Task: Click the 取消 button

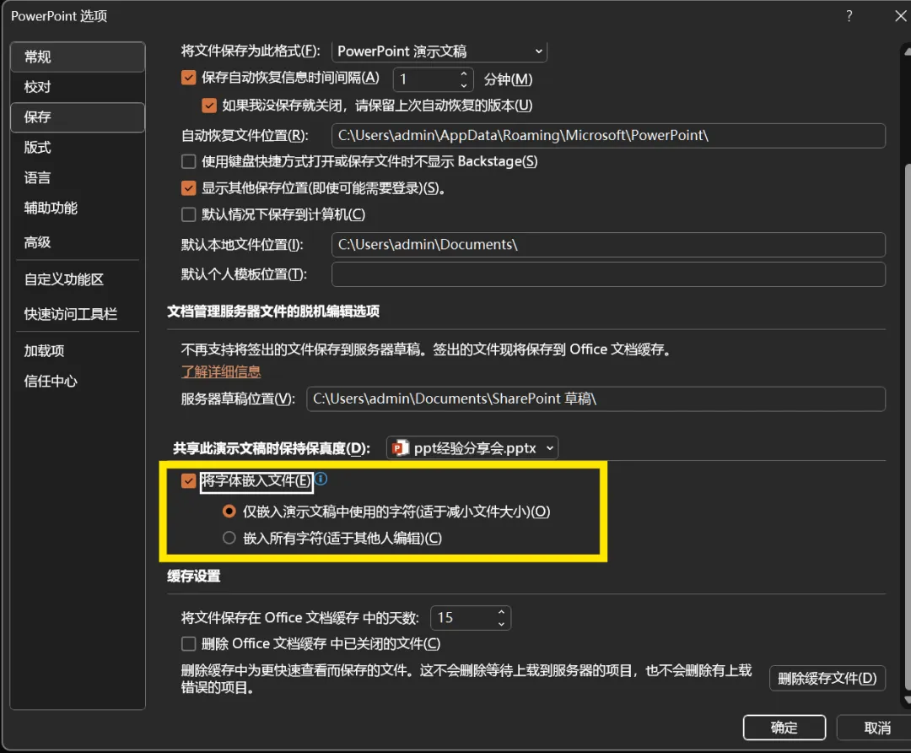Action: click(876, 728)
